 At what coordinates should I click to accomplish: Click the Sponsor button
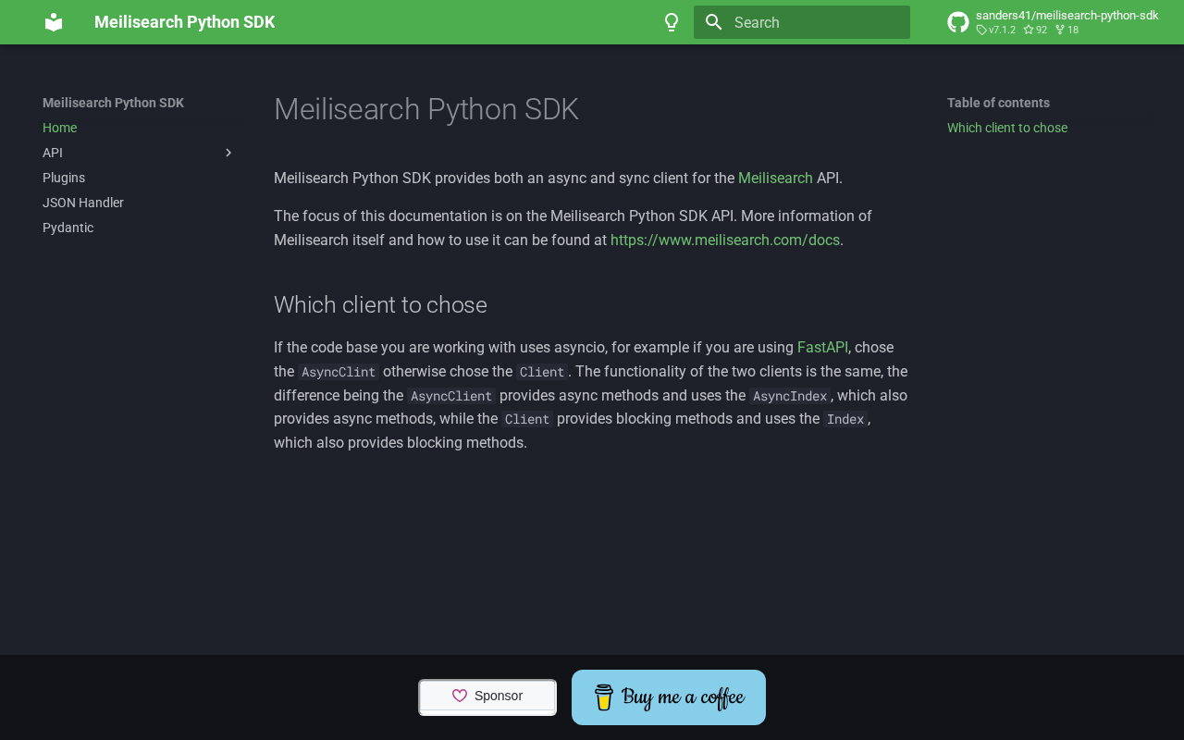coord(487,697)
